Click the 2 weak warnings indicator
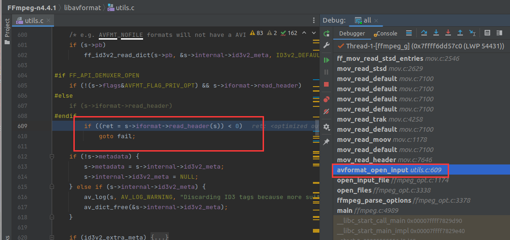The image size is (510, 240). (x=271, y=33)
